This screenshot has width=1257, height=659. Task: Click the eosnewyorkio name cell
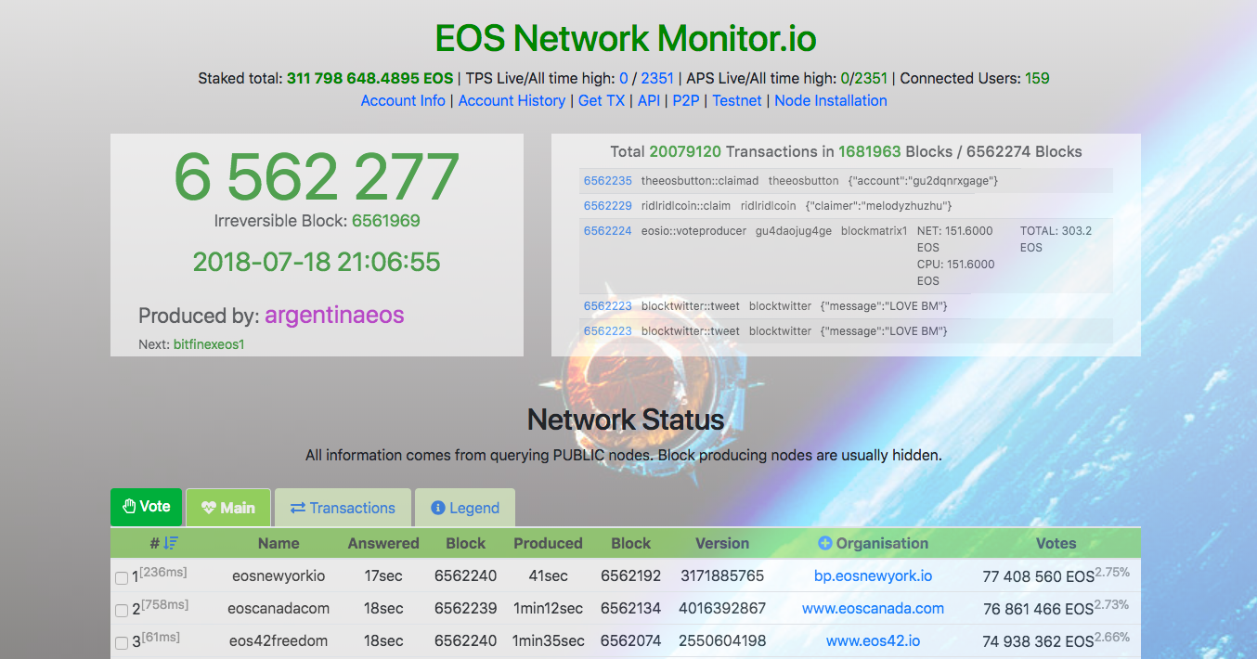click(279, 575)
